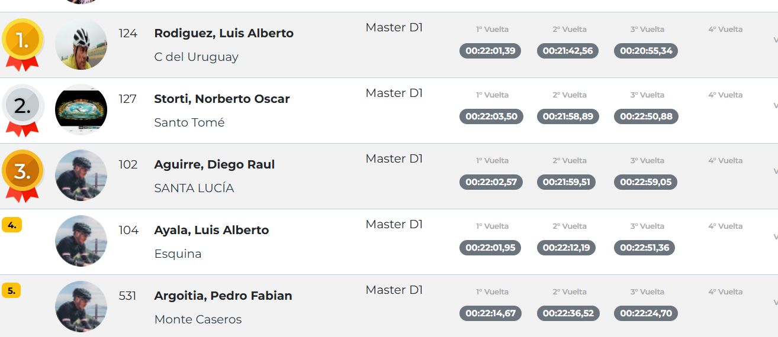Click Rodriguez's 1° Vuelta time 00:22:01,39
This screenshot has width=778, height=337.
[490, 51]
